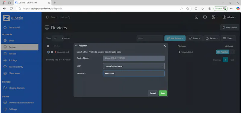Click the site info lock icon
This screenshot has height=113, width=241.
(20, 9)
